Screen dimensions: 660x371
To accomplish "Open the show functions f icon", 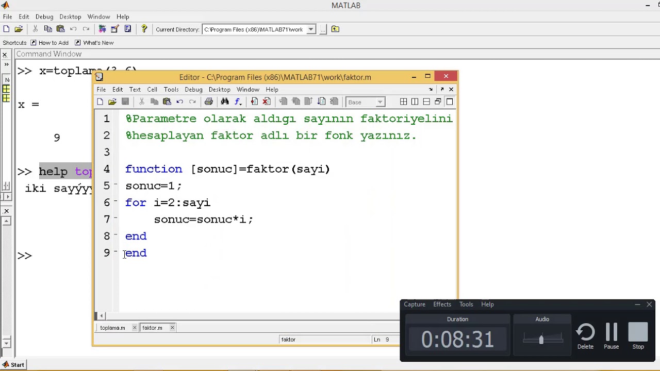I will click(238, 102).
